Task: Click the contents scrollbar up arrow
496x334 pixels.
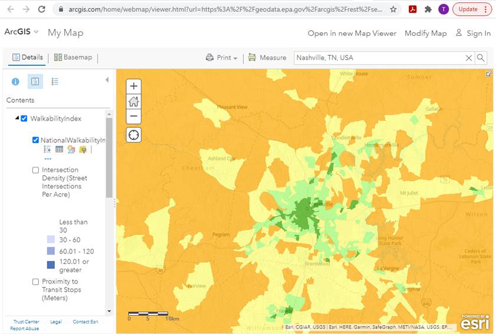Action: (x=109, y=114)
